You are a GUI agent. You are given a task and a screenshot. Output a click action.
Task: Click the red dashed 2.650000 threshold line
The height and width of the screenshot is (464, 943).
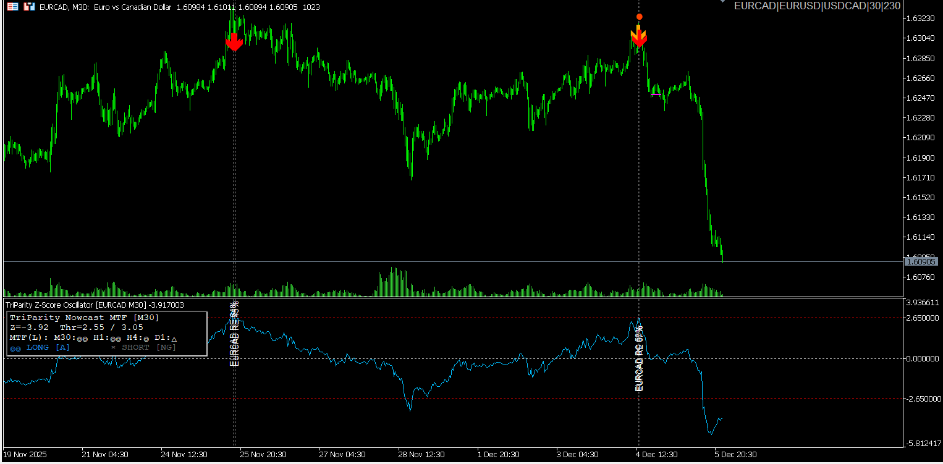coord(433,318)
